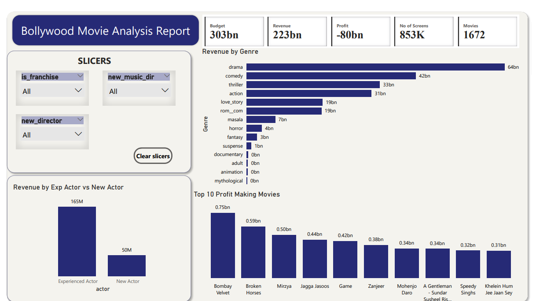
Task: Select the Experienced Actor bar
Action: pyautogui.click(x=77, y=242)
